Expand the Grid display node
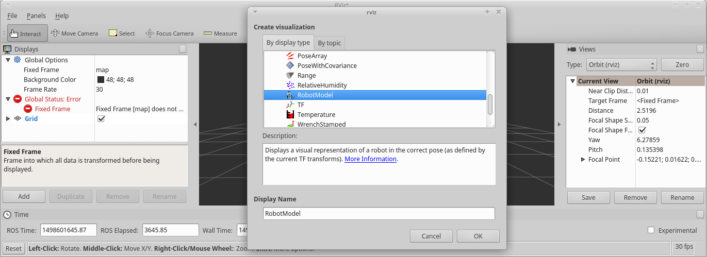The height and width of the screenshot is (257, 707). point(8,118)
